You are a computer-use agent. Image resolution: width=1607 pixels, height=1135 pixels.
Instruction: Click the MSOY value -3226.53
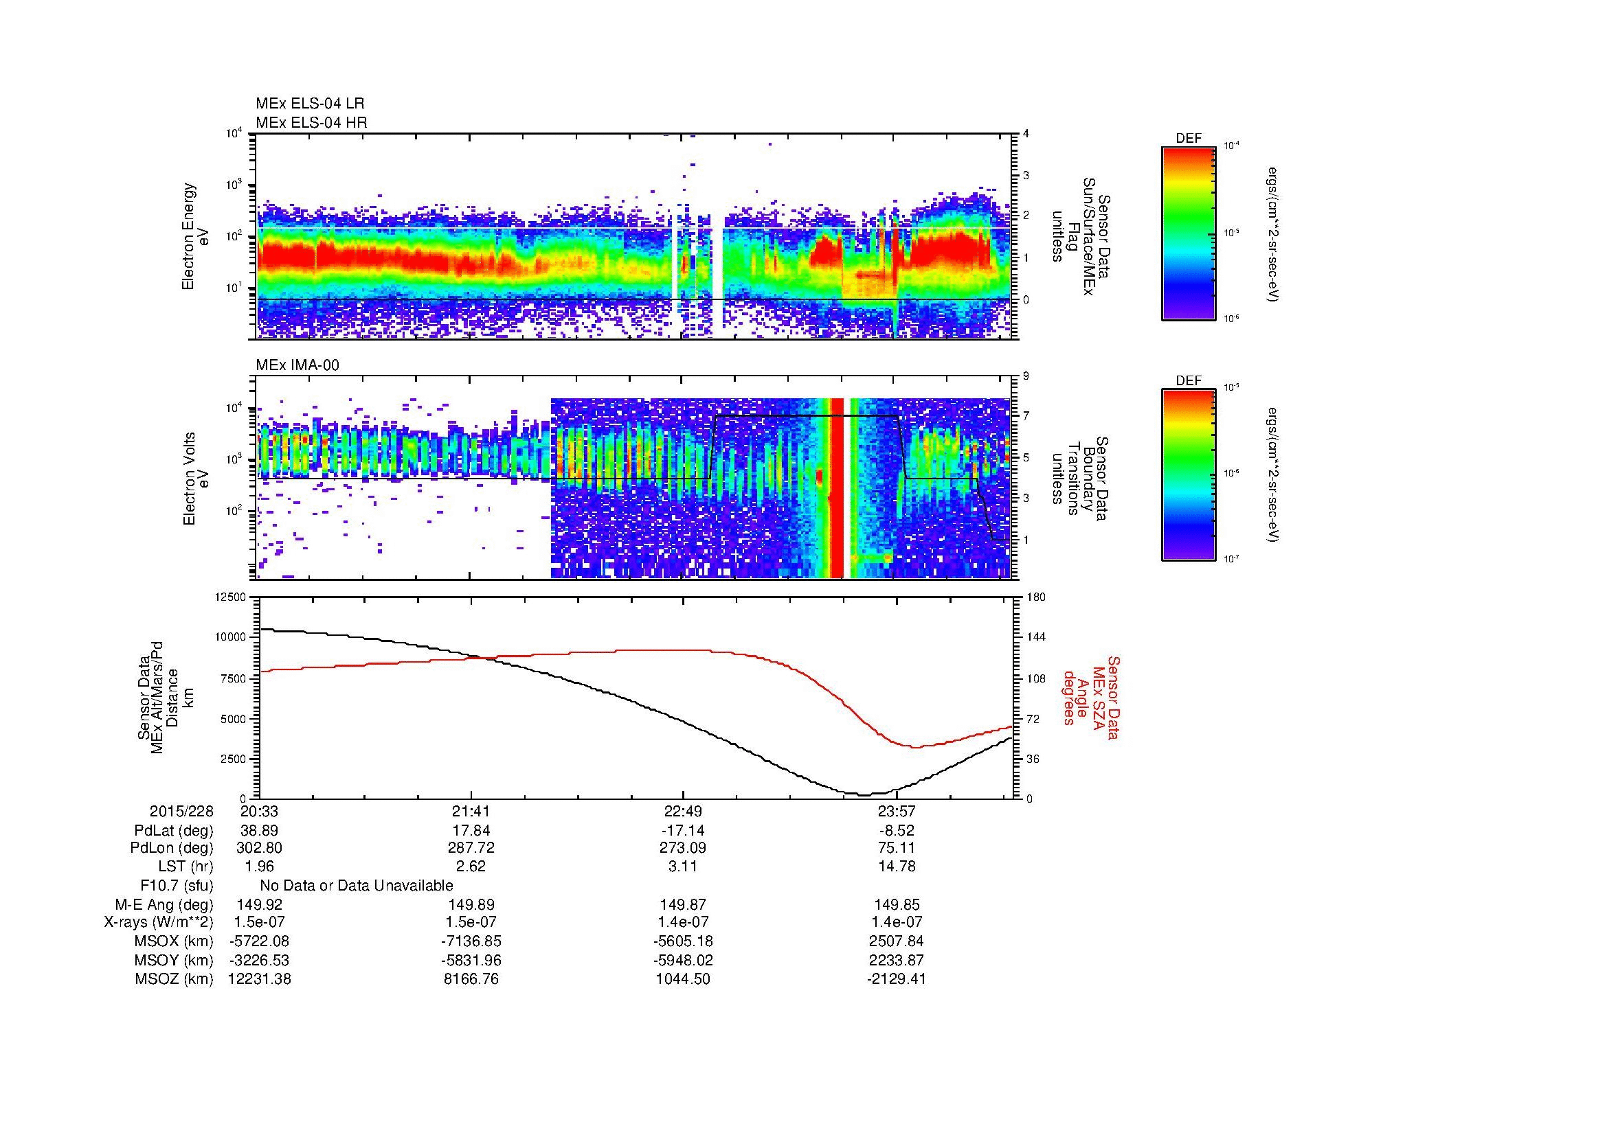pos(260,960)
